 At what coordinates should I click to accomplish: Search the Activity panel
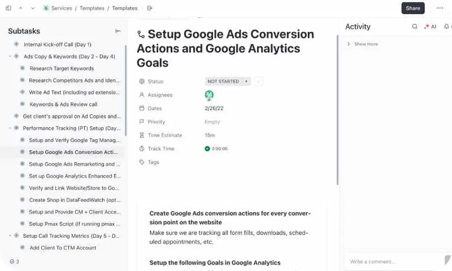[415, 27]
